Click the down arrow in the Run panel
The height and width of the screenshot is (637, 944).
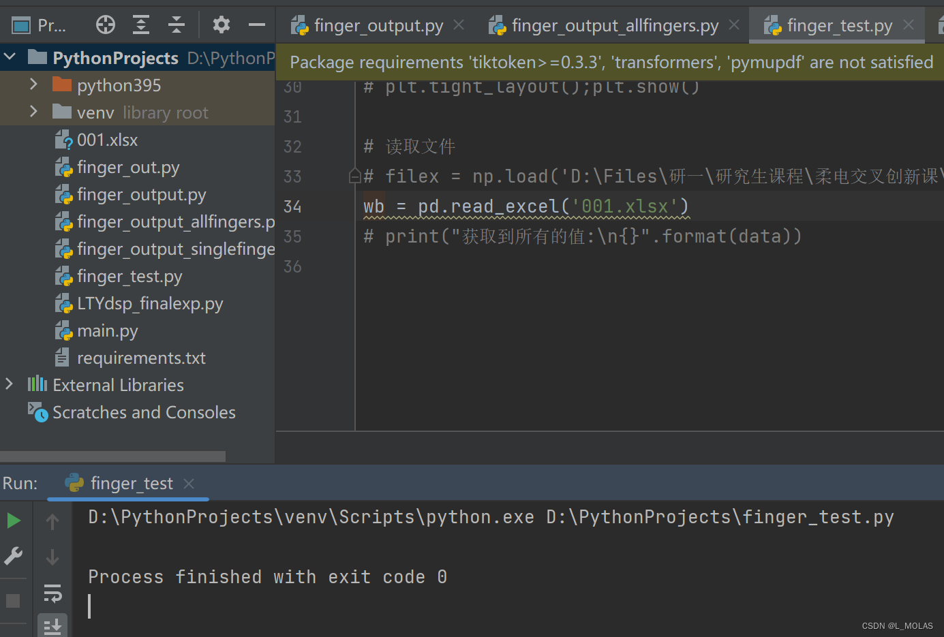52,557
